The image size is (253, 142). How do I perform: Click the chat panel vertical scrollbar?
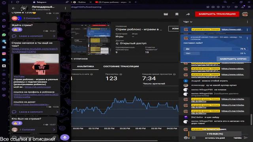pos(251,120)
